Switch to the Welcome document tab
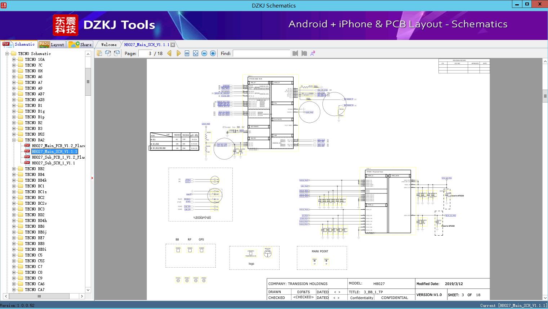This screenshot has width=548, height=309. [x=109, y=45]
